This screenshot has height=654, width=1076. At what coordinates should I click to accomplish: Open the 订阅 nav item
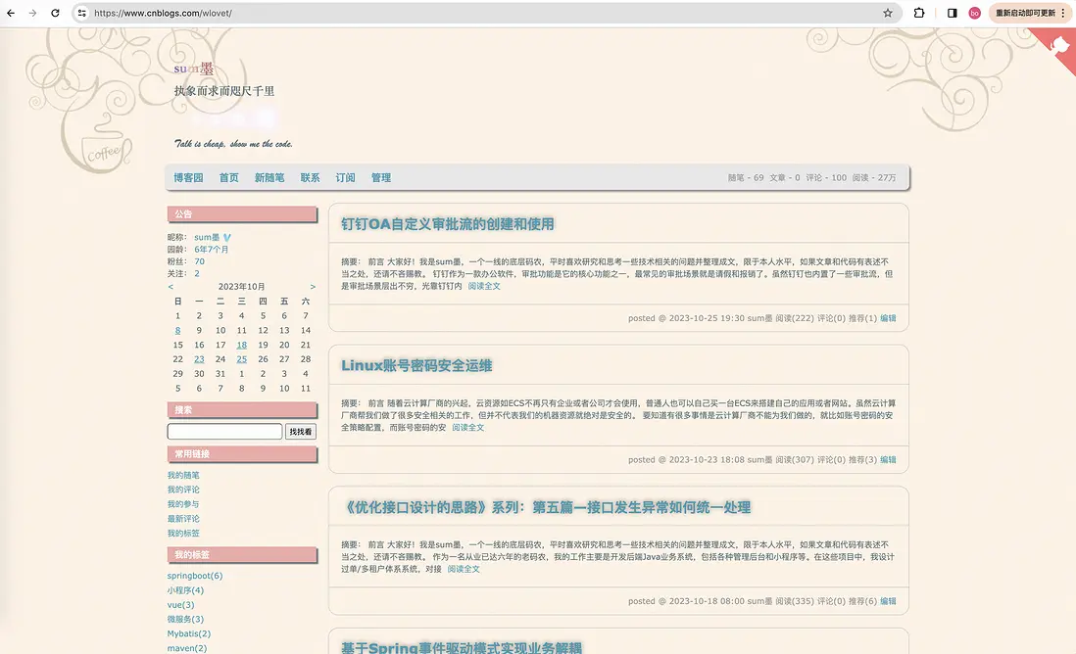[345, 177]
